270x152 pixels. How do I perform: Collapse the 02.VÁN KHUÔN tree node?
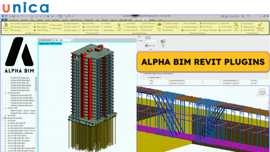coord(5,93)
